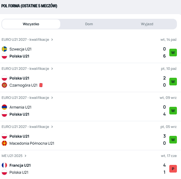Open the Szwecja U21 team link

(20, 49)
